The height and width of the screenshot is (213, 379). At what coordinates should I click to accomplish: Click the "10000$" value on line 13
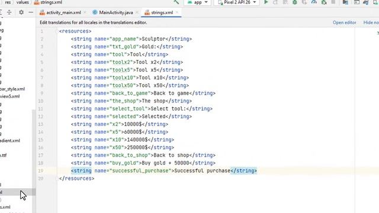coord(133,124)
